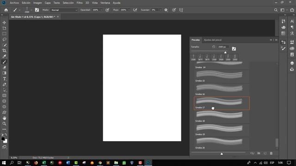The width and height of the screenshot is (296, 166).
Task: Click the brush list vertical scrollbar
Action: (x=277, y=142)
